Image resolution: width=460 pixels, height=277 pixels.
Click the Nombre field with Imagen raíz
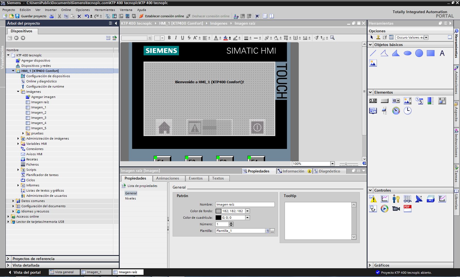pos(245,204)
